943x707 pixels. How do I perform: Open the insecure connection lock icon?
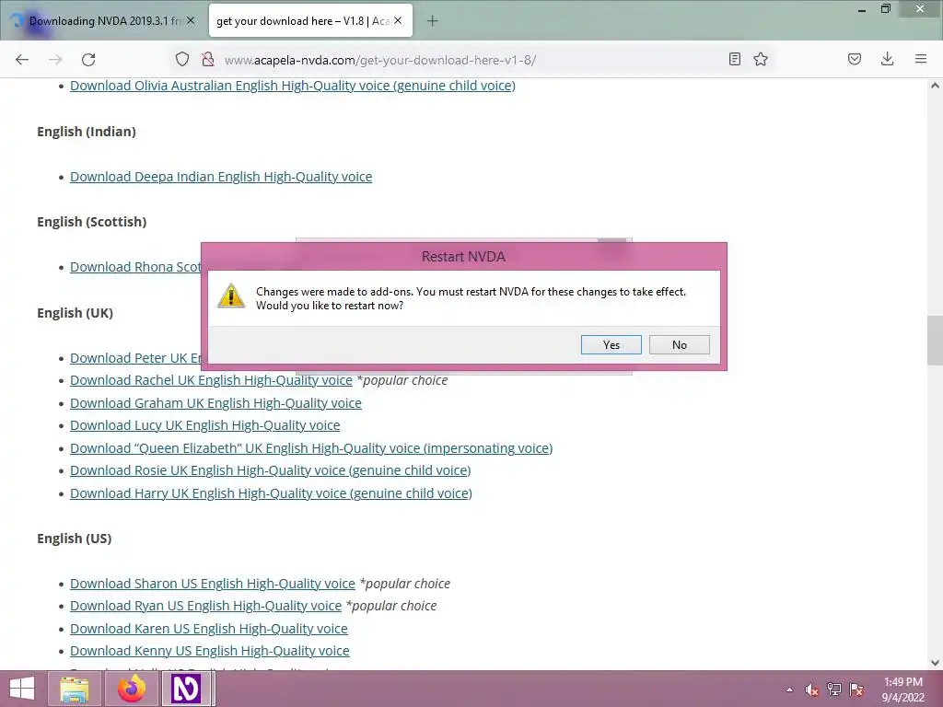(208, 59)
